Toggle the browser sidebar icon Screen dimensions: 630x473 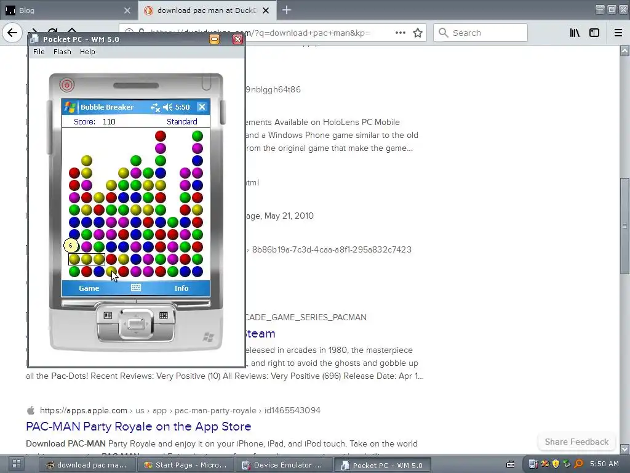point(594,33)
